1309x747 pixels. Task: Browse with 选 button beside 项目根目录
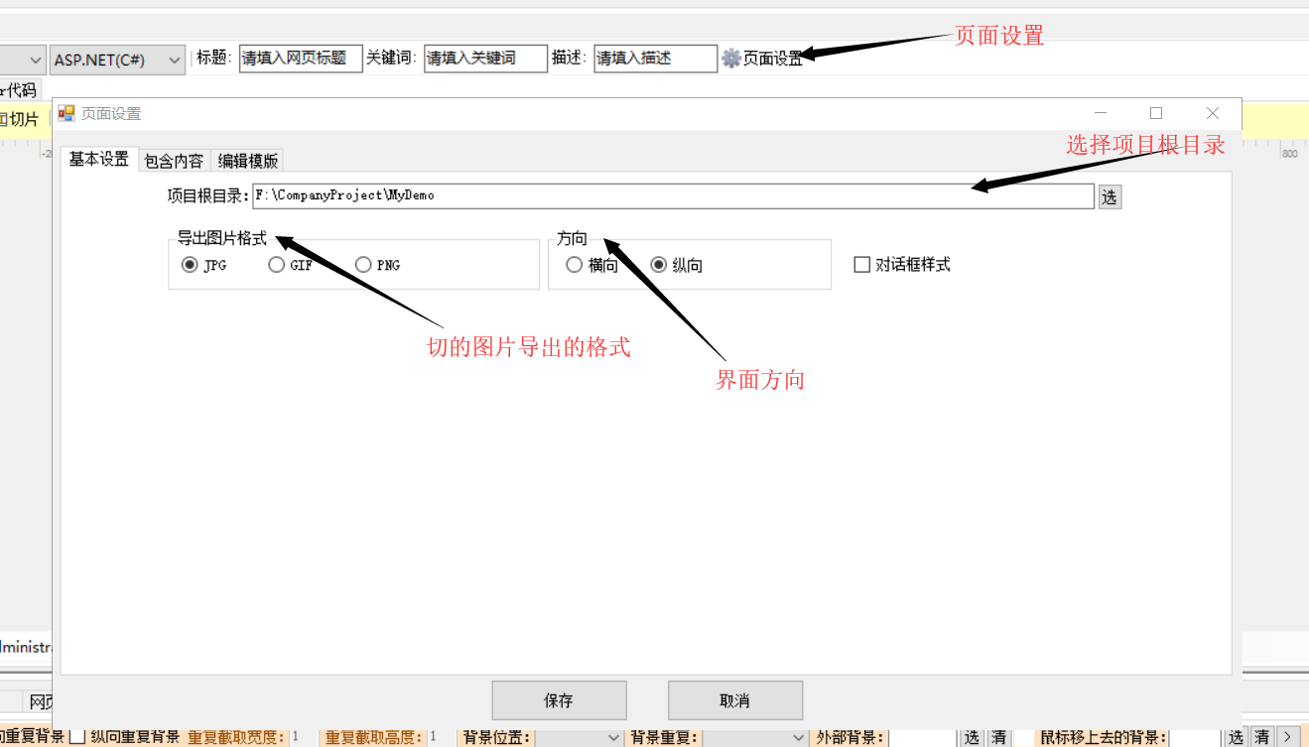tap(1109, 196)
